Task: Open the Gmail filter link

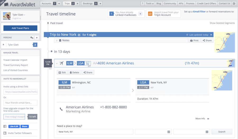Action: (x=199, y=12)
